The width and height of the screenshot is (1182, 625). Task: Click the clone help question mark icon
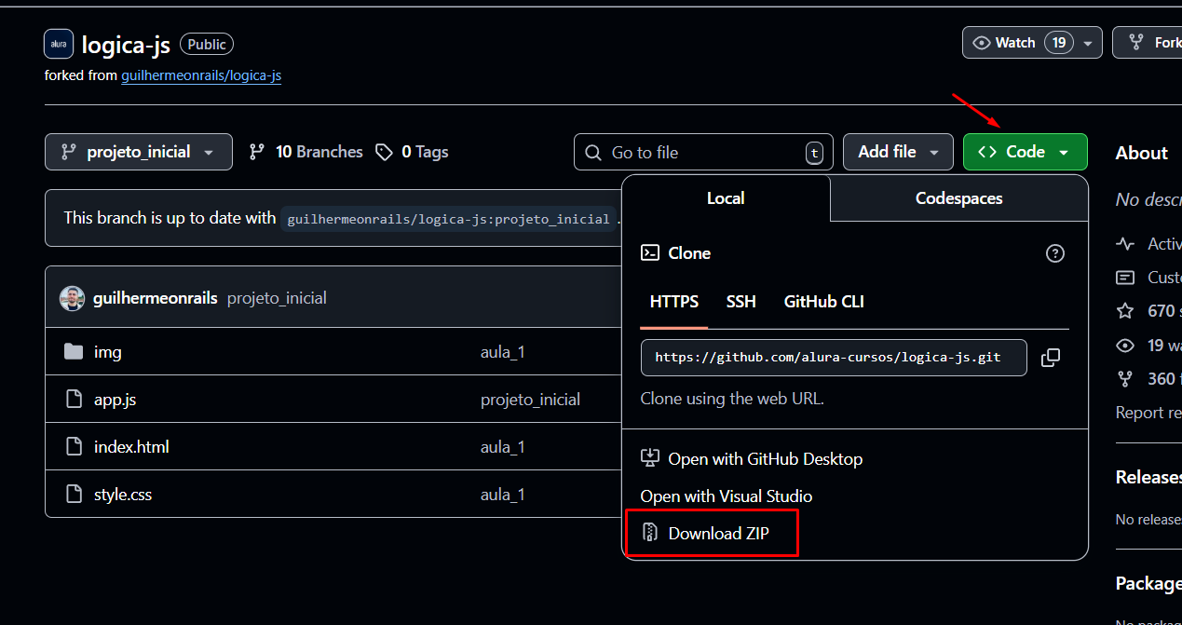click(1054, 252)
